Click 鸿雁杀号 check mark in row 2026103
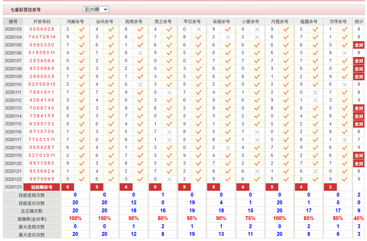Viewport: 367px width, 241px height. point(82,29)
